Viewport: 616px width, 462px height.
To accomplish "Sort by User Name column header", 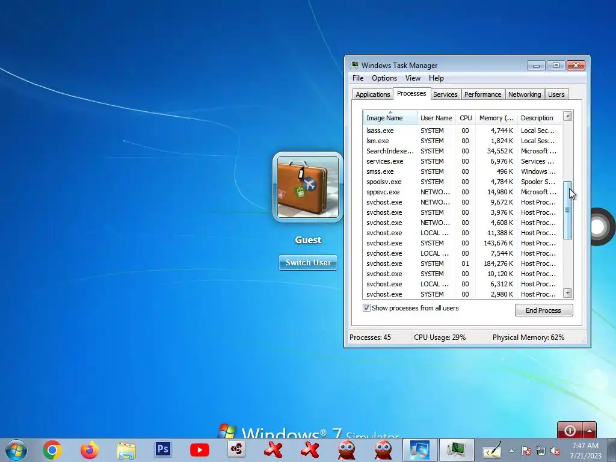I will (436, 118).
